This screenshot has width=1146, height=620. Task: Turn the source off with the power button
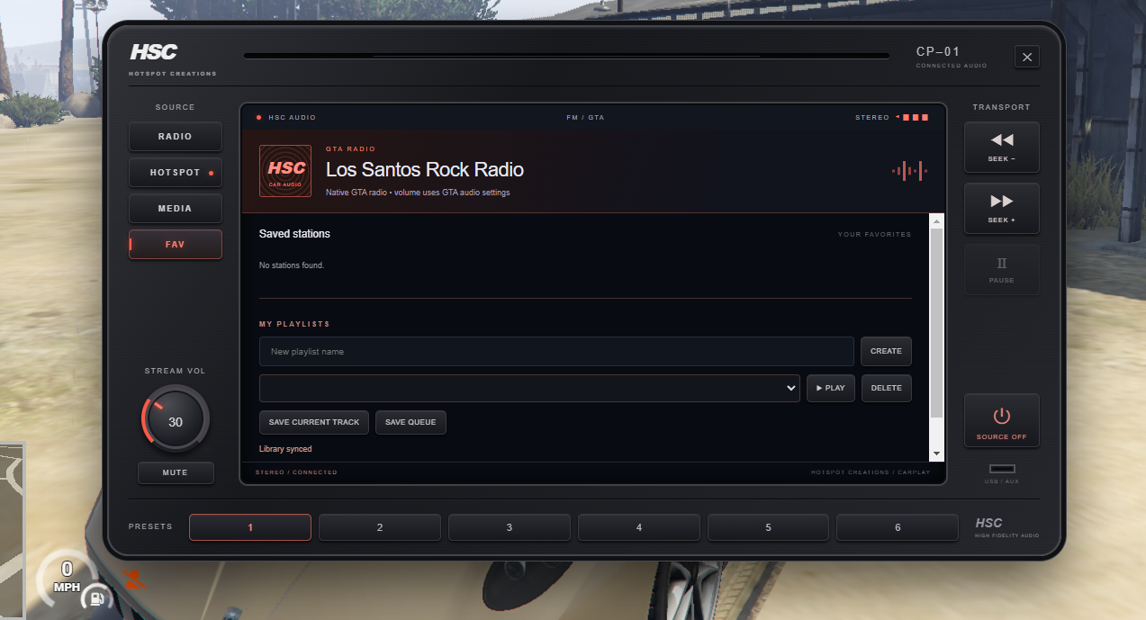pos(1002,420)
